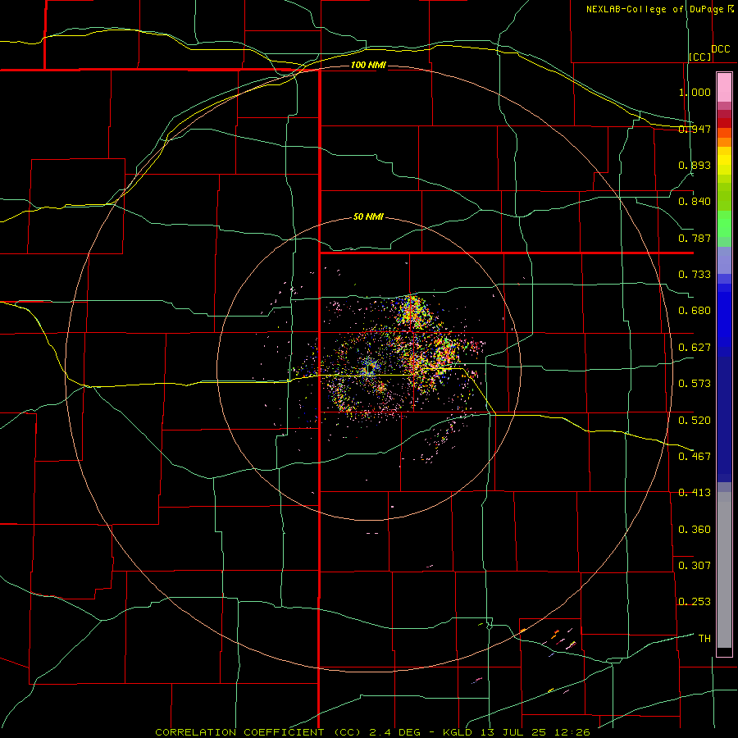Click the radar site at the center of the range rings
The width and height of the screenshot is (738, 738).
point(369,368)
